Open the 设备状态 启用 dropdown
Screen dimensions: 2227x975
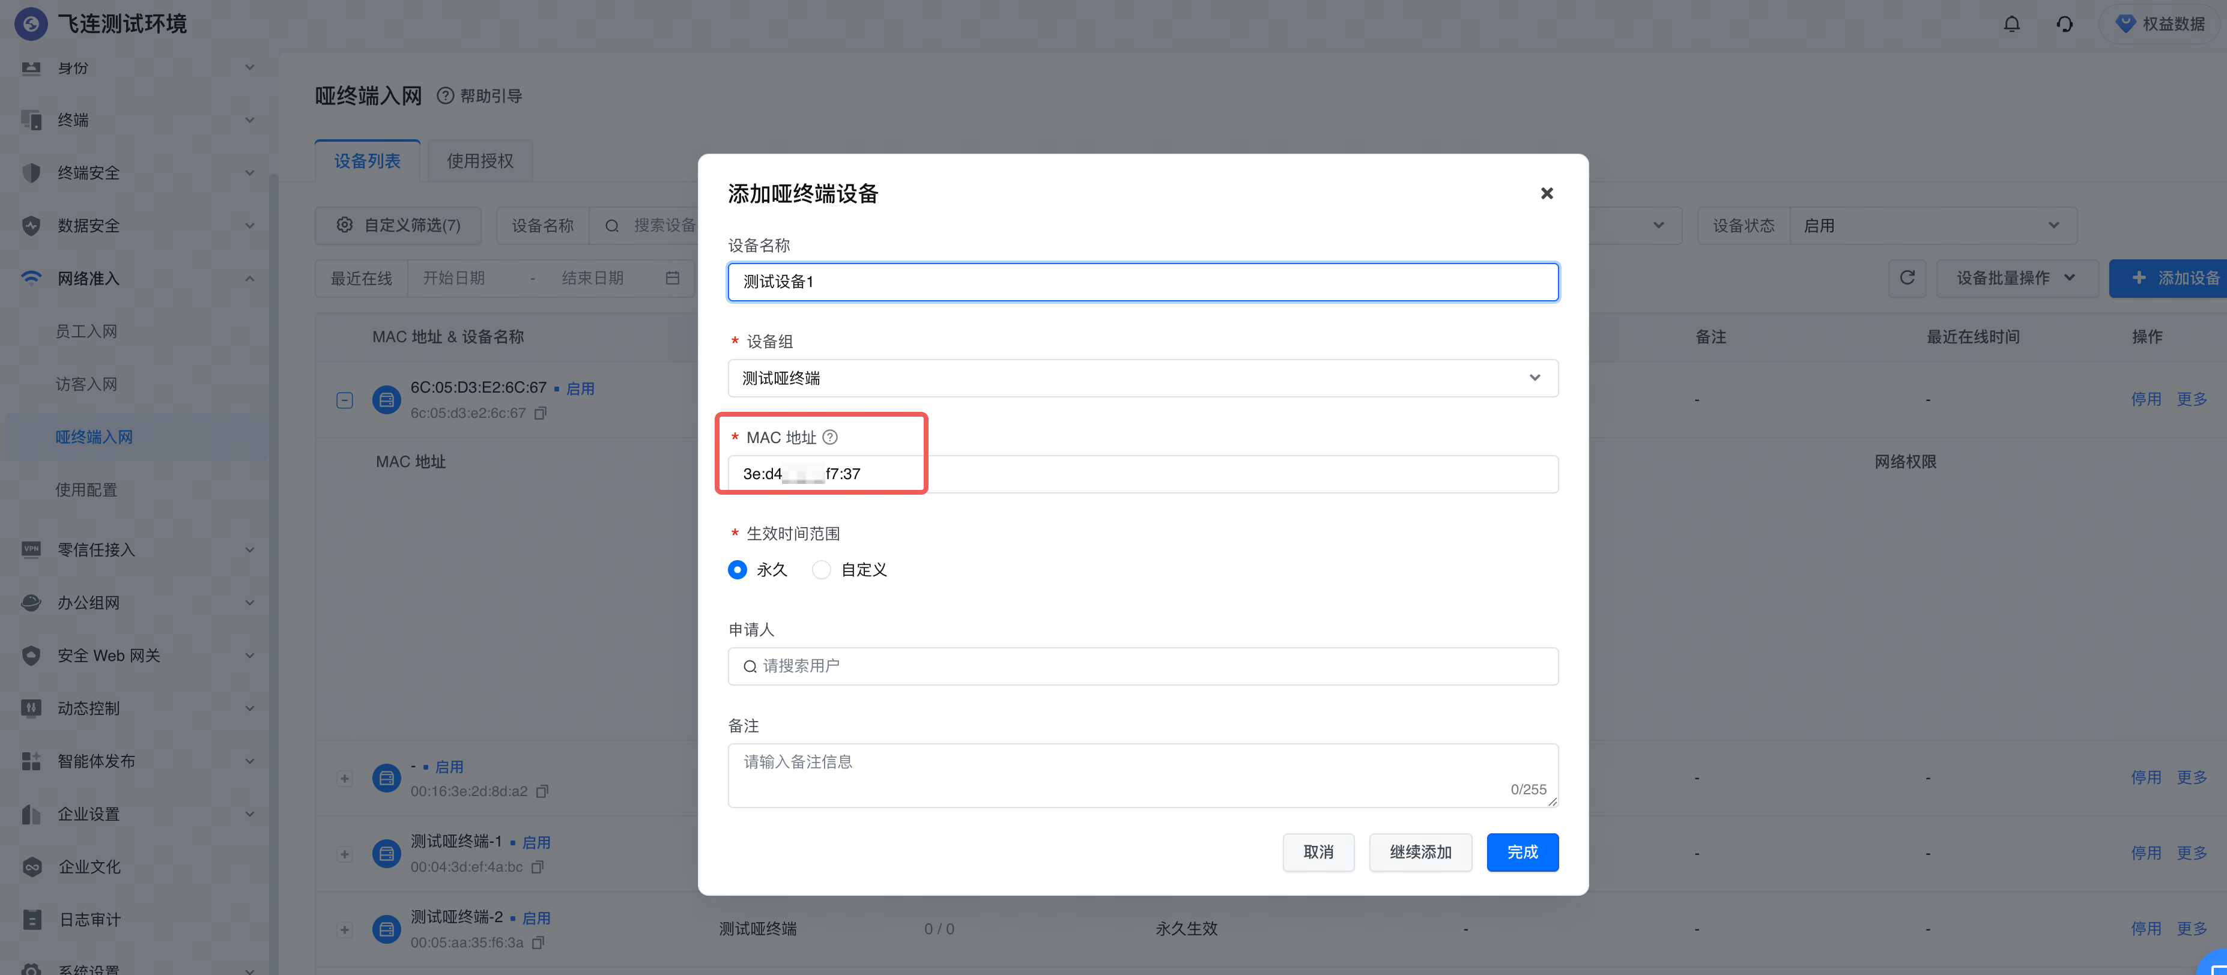(x=1933, y=226)
